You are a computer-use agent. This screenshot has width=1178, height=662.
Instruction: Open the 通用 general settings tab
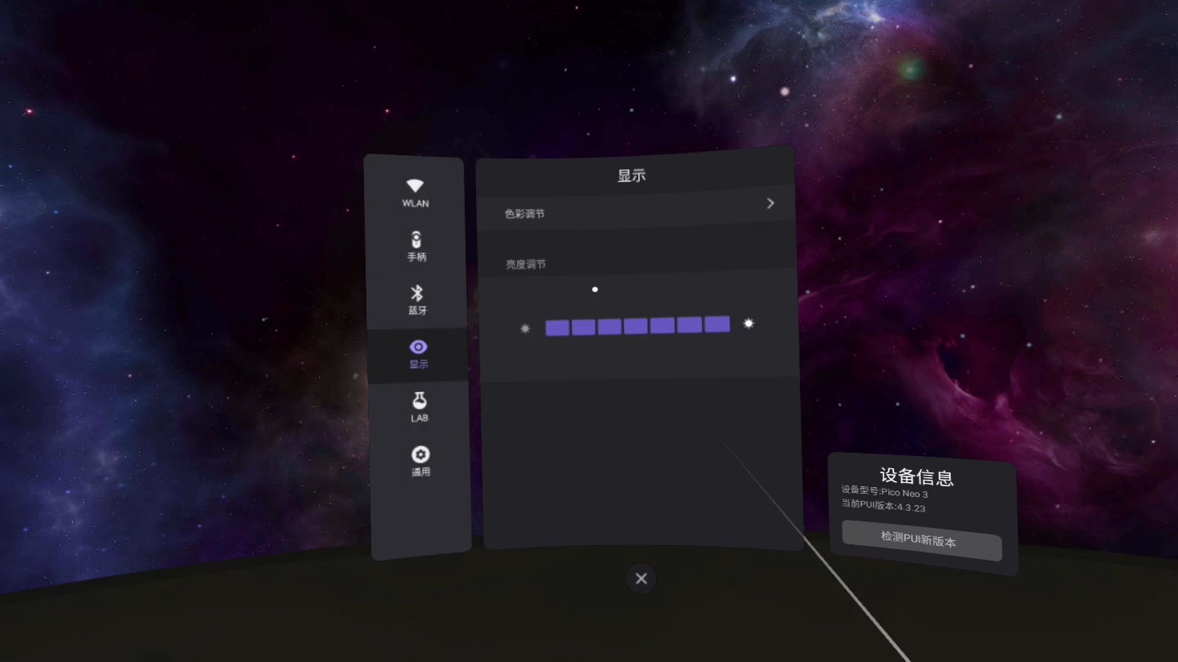[x=420, y=461]
